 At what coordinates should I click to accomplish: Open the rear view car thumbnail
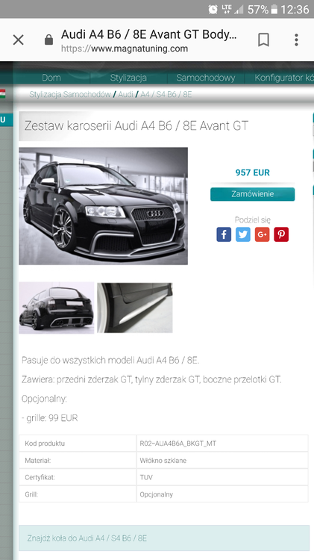(x=57, y=308)
